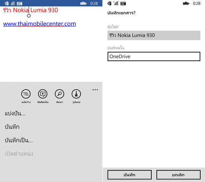
Task: Open the format (รูปแบบ) brush icon
Action: pyautogui.click(x=76, y=94)
